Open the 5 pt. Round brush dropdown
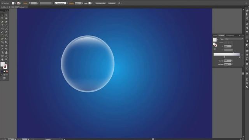 coord(67,3)
